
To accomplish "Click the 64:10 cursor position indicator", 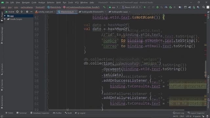I will (176, 116).
